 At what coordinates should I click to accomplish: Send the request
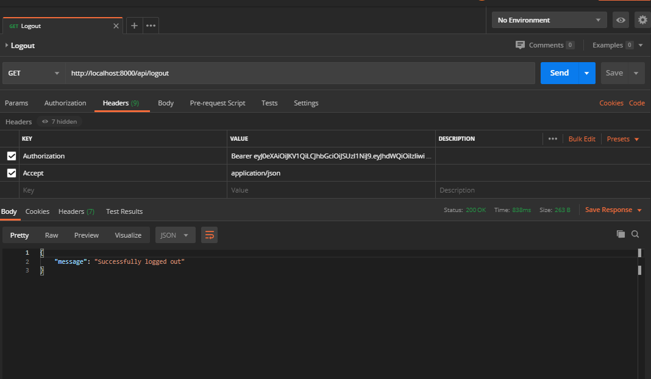click(x=559, y=73)
